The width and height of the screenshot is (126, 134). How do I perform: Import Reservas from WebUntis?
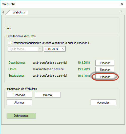[x=19, y=95]
